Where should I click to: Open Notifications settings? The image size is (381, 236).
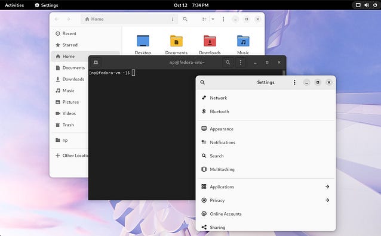point(266,142)
